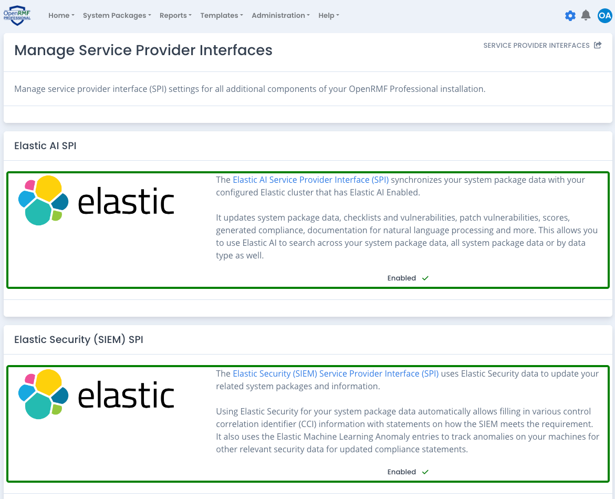Open the Administration dropdown menu

pos(280,15)
